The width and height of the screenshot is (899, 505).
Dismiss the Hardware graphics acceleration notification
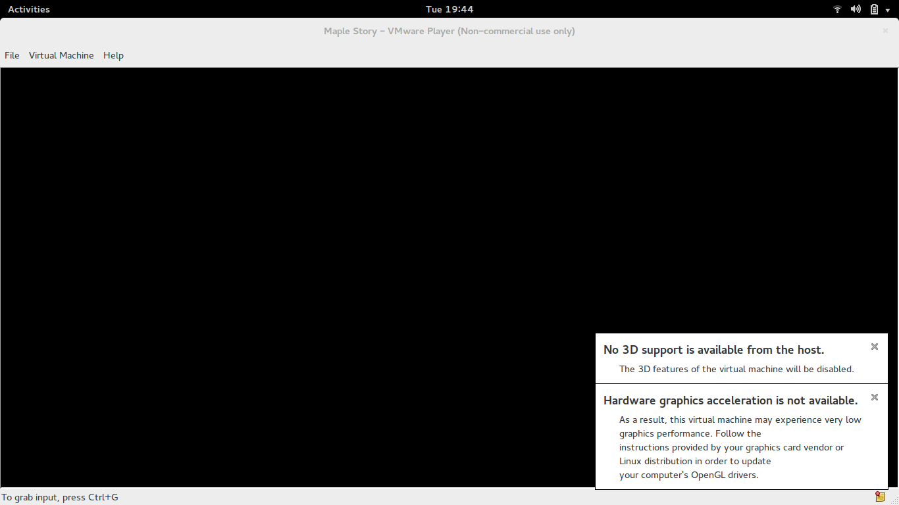click(875, 397)
